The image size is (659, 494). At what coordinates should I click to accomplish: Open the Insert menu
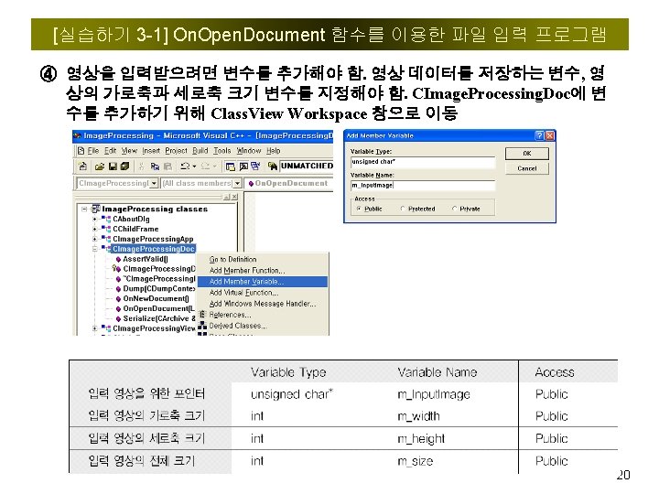click(x=151, y=151)
